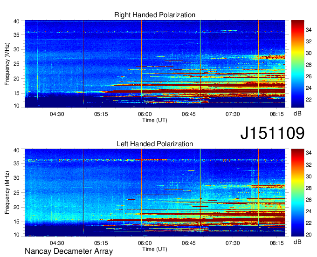Click the 07:30 tick on right-handed time axis
The width and height of the screenshot is (317, 257).
click(233, 114)
